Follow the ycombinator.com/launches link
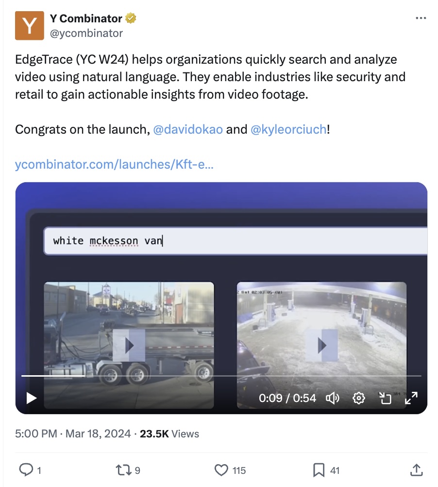 point(114,164)
